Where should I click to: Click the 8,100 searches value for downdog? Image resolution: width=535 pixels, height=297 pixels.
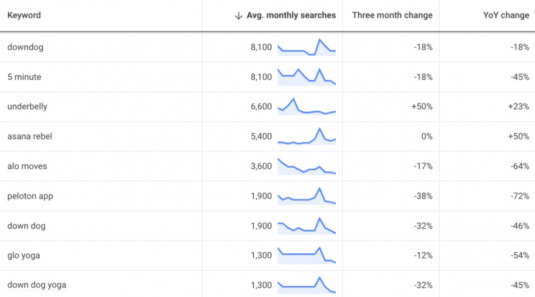pyautogui.click(x=261, y=47)
